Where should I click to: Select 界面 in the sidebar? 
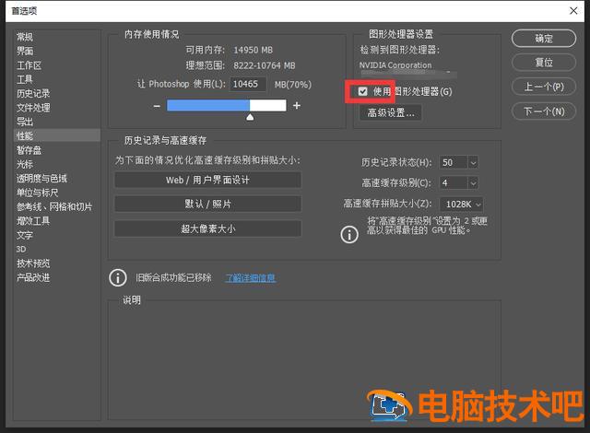click(25, 51)
